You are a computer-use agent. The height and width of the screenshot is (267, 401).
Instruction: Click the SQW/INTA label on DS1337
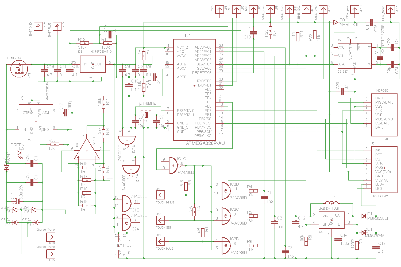(350, 52)
